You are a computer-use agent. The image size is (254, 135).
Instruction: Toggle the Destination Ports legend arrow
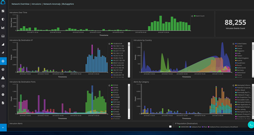tap(109, 85)
